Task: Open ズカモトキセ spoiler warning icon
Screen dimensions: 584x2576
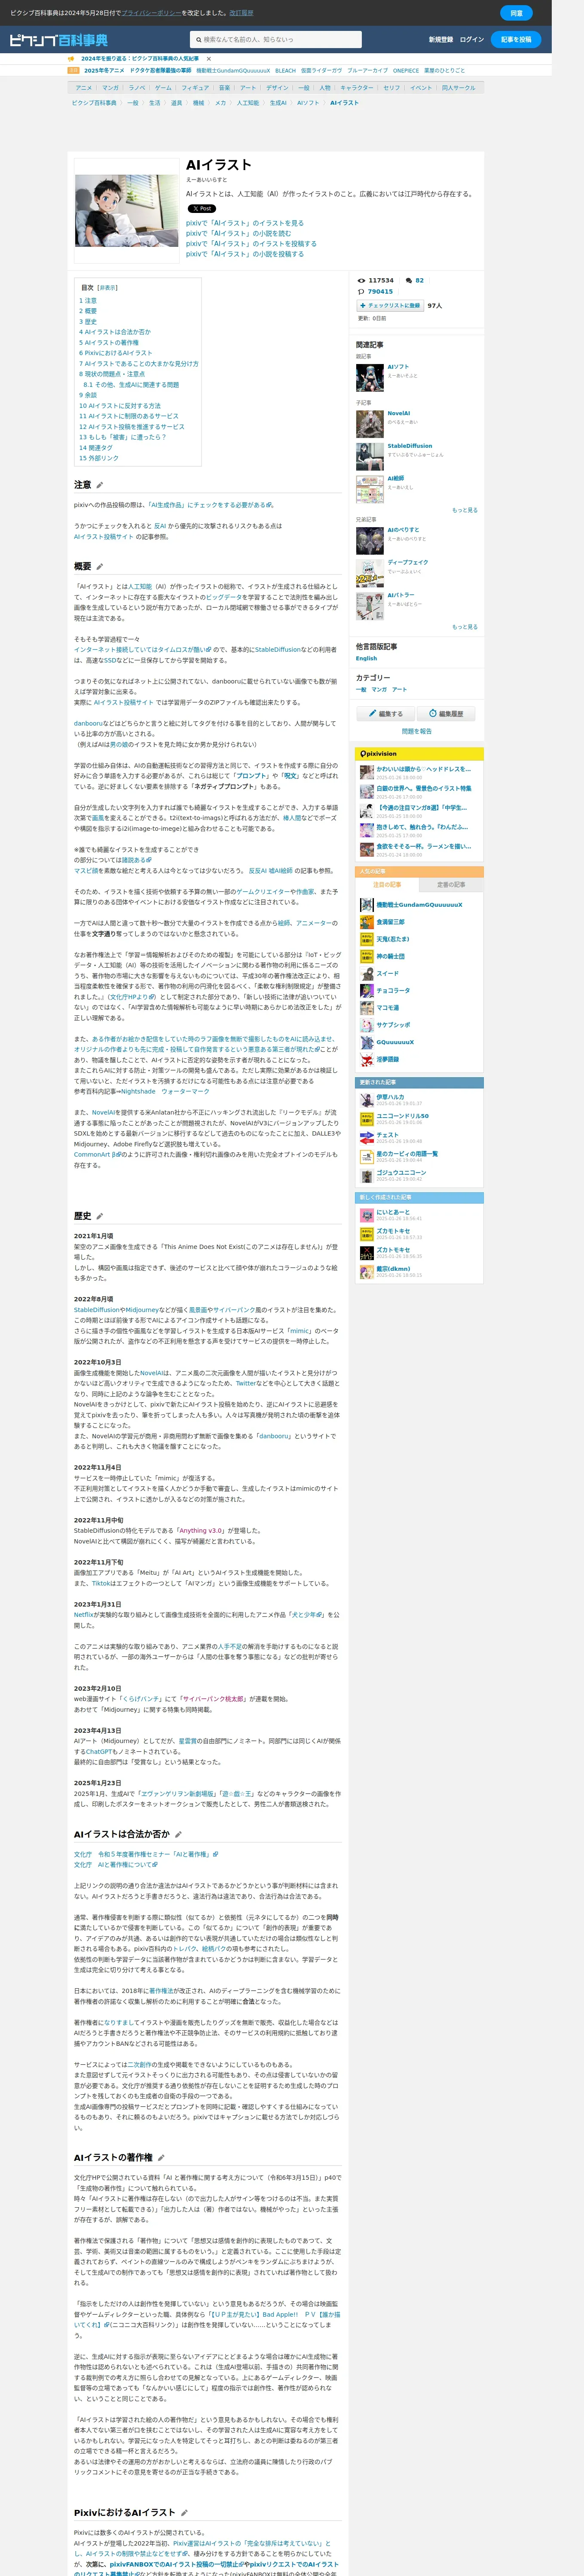Action: tap(367, 1233)
